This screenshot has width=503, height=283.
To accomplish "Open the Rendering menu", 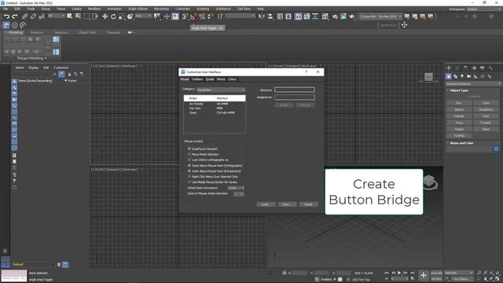I will [x=161, y=9].
